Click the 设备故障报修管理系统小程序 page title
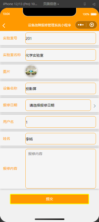 tap(49, 25)
